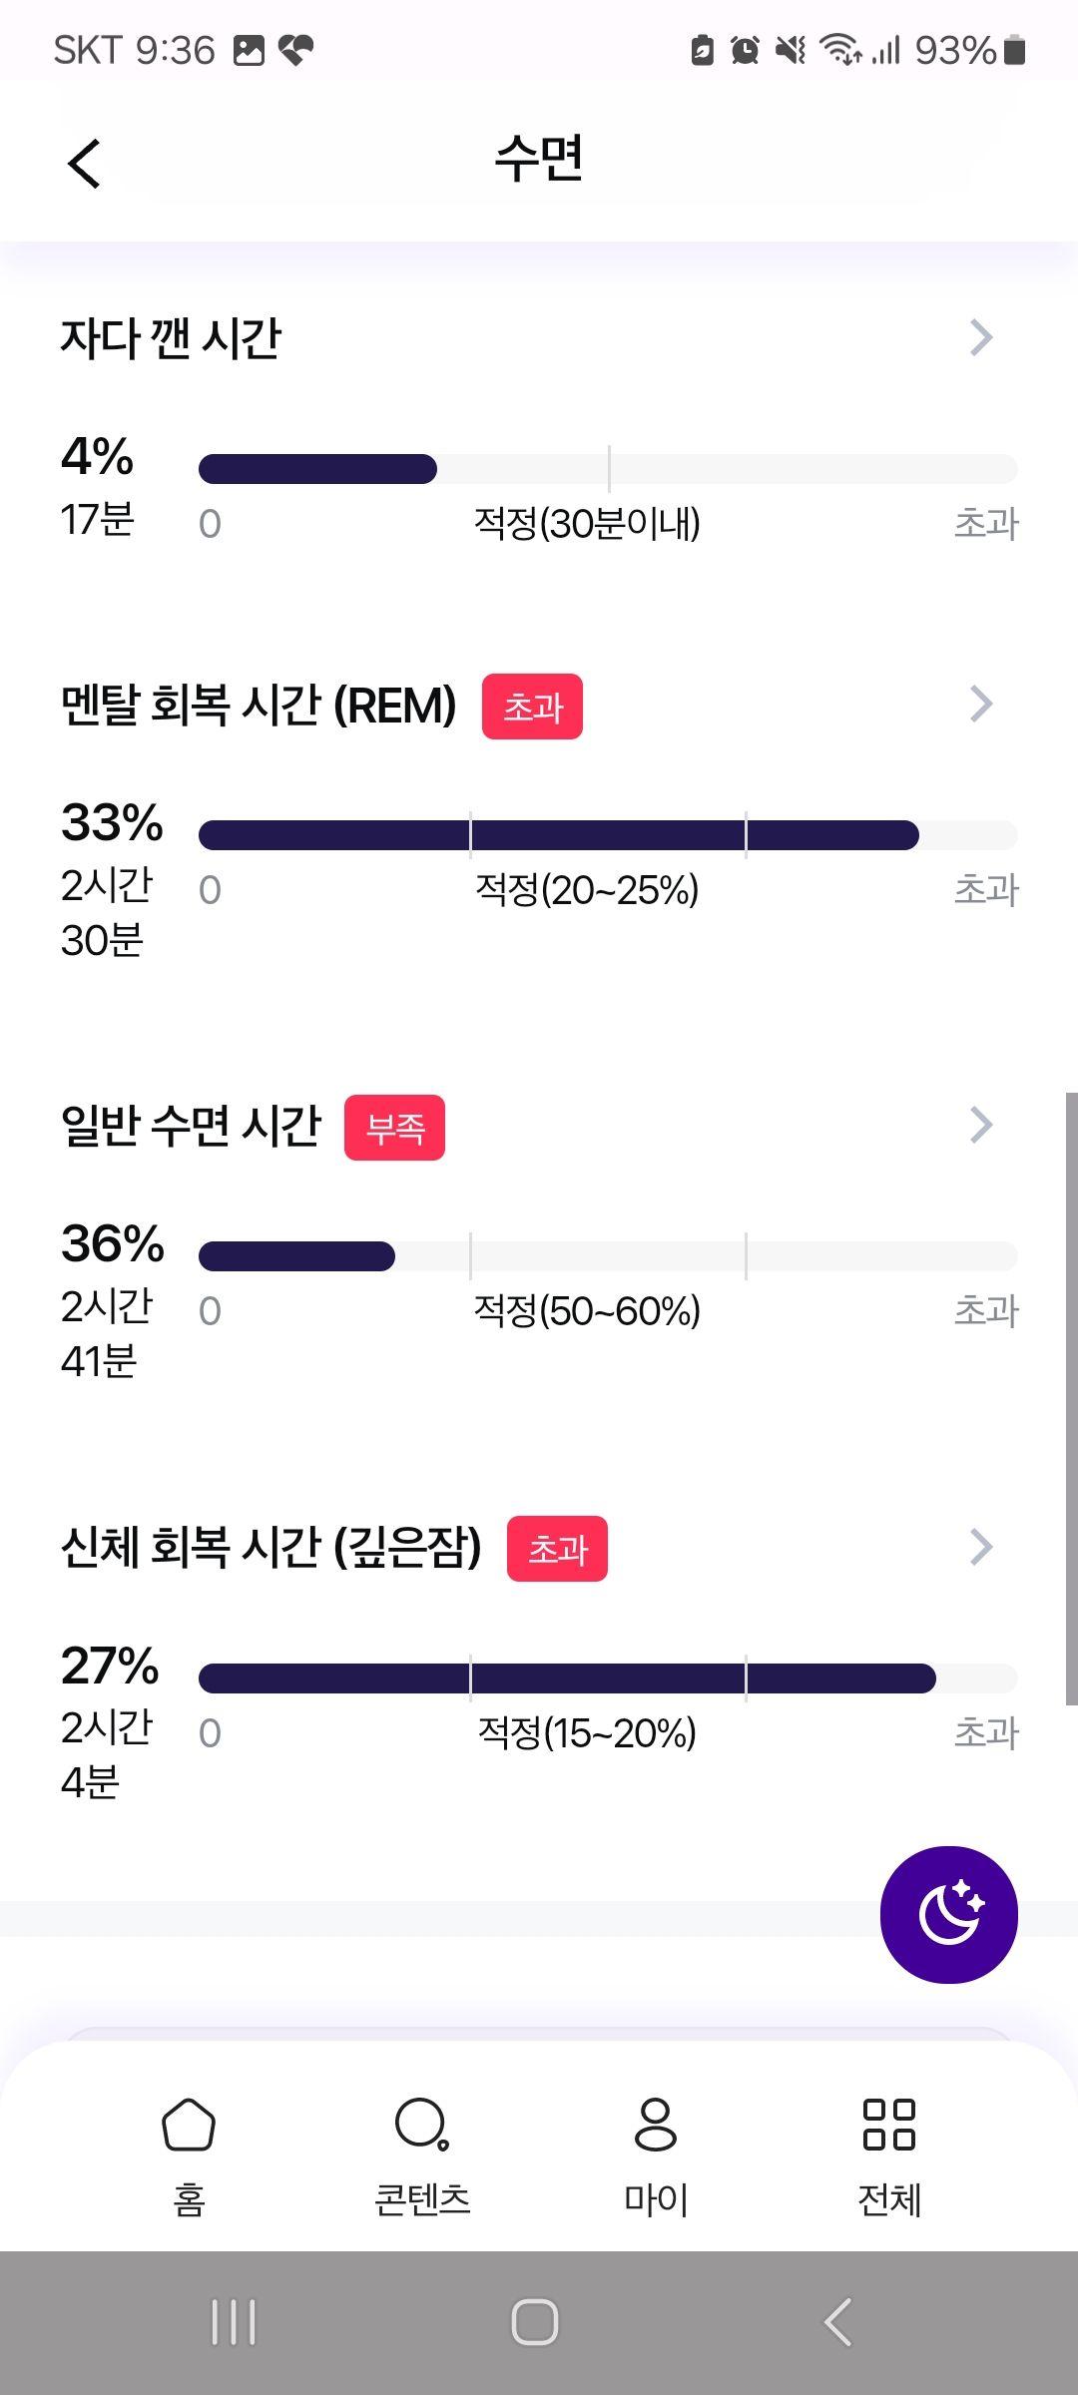Image resolution: width=1078 pixels, height=2395 pixels.
Task: Click the 수면 page title
Action: click(x=539, y=160)
